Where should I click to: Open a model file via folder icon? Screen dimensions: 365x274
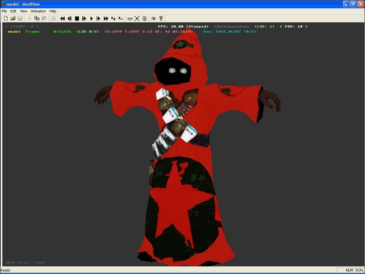(13, 19)
